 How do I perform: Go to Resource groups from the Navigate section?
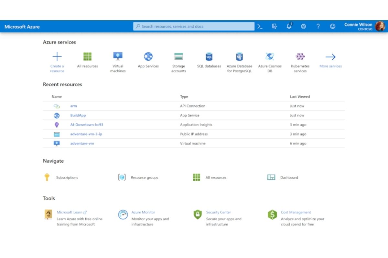[x=145, y=177]
